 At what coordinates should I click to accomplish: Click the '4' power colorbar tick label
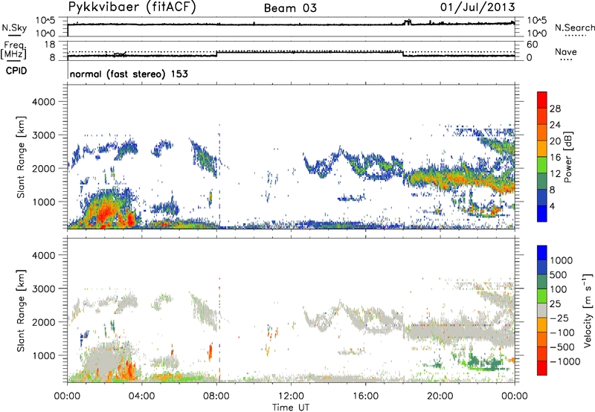(x=552, y=206)
